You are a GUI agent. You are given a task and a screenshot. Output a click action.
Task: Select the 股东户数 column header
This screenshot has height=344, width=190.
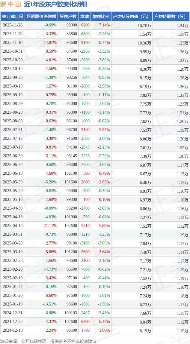(x=68, y=17)
